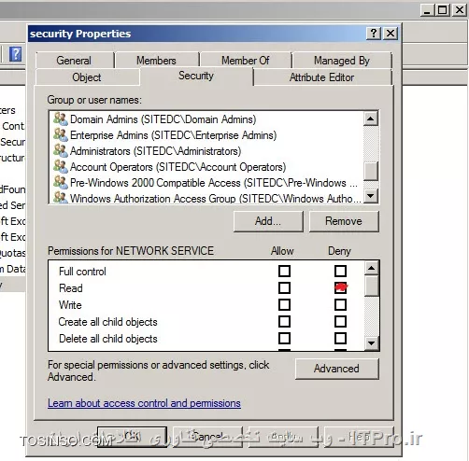Click down arrow of group names scrollbar
Screen dimensions: 469x461
(x=371, y=196)
